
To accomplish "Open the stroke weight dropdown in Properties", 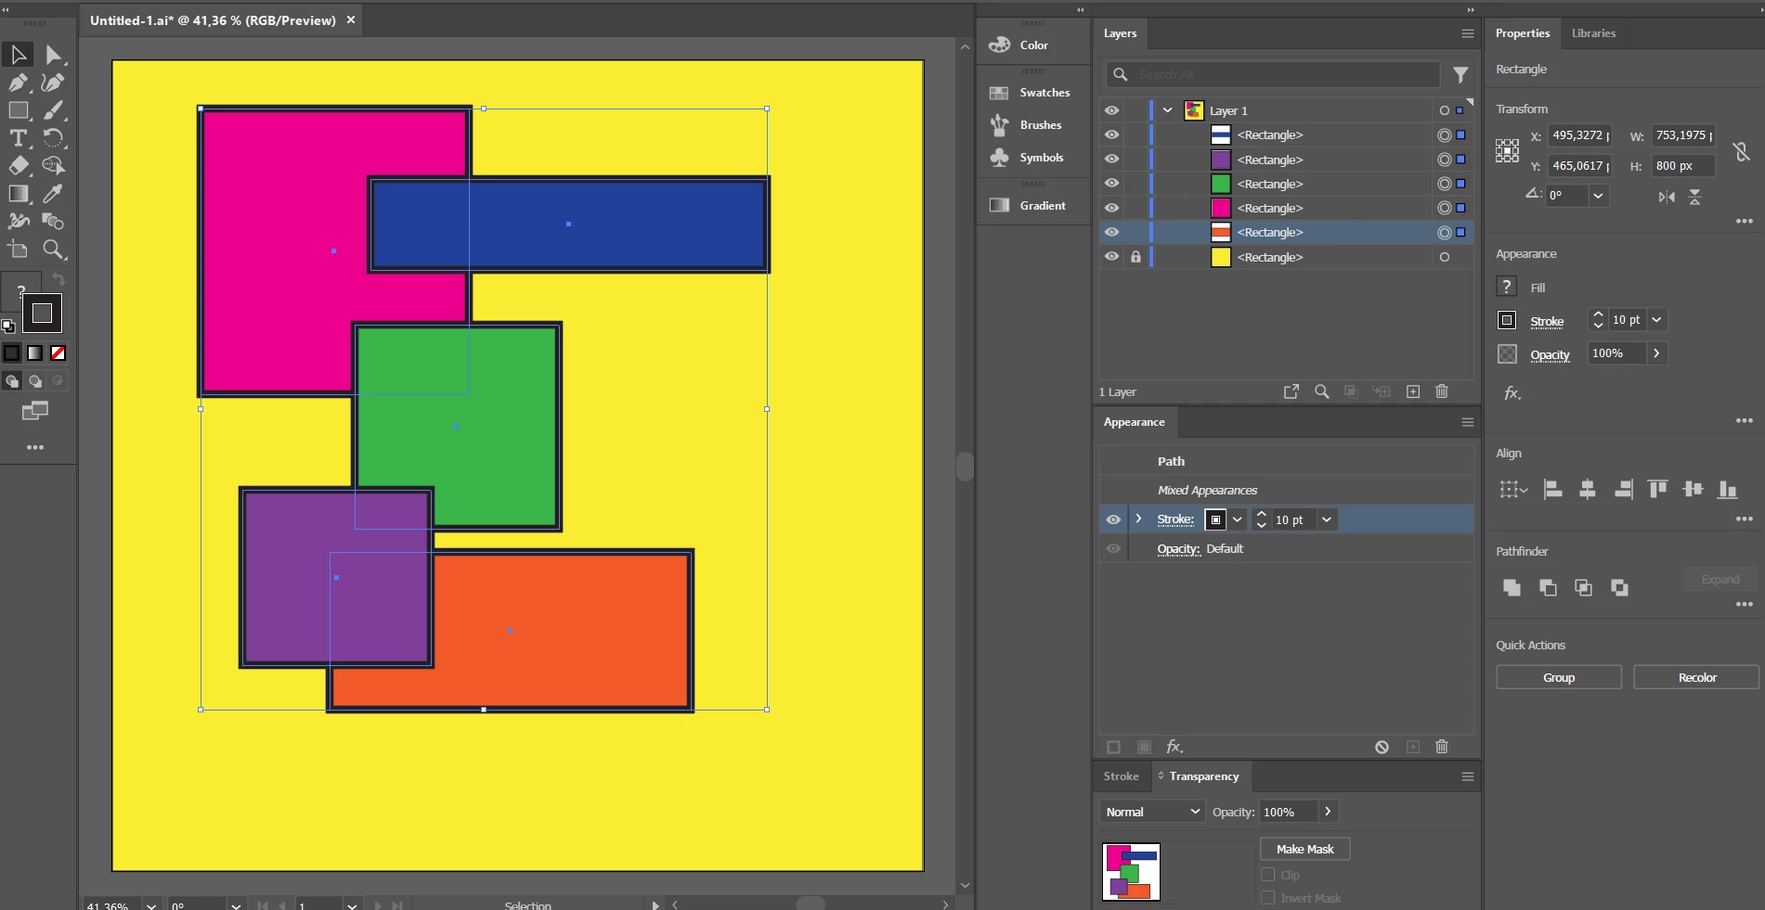I will click(x=1657, y=320).
